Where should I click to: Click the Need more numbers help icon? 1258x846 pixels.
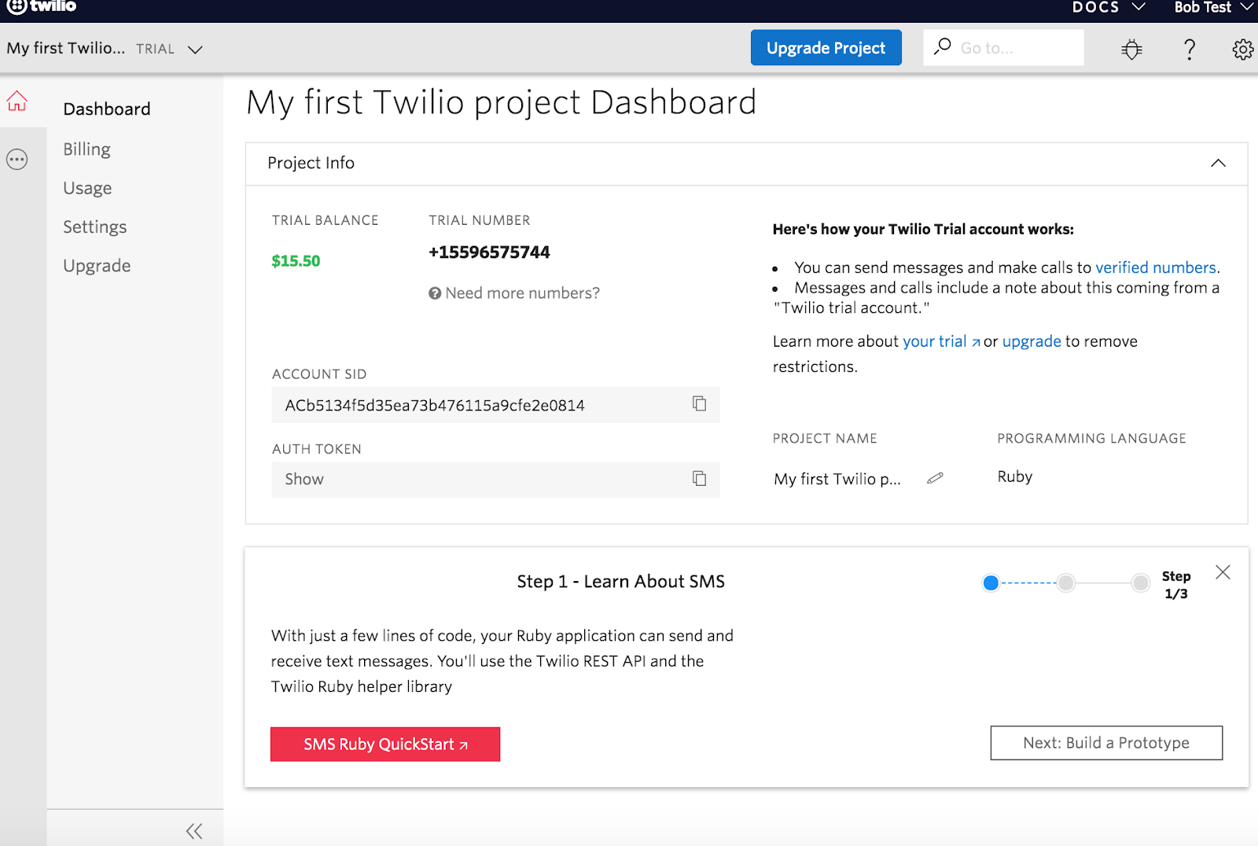click(x=435, y=293)
